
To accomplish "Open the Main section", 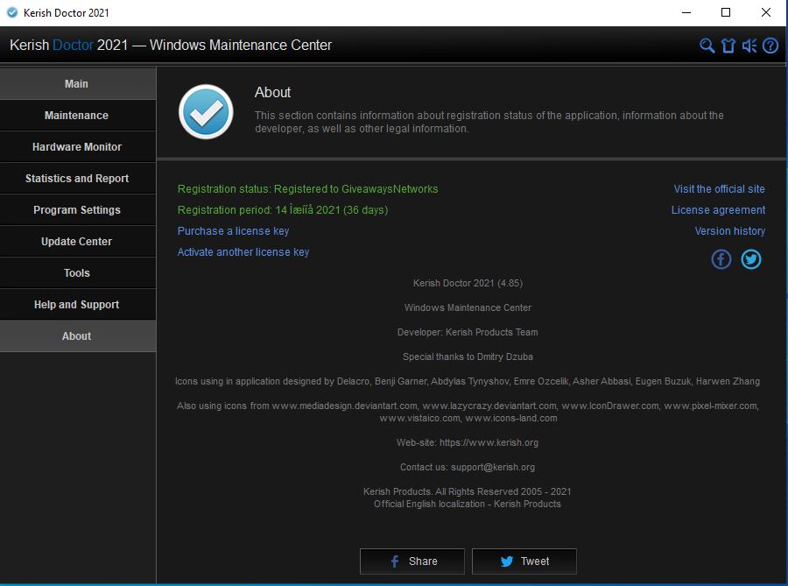I will (78, 83).
